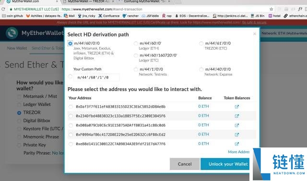Image resolution: width=307 pixels, height=181 pixels.
Task: Open token balances for address 0xF0994afB6c
Action: pos(236,135)
